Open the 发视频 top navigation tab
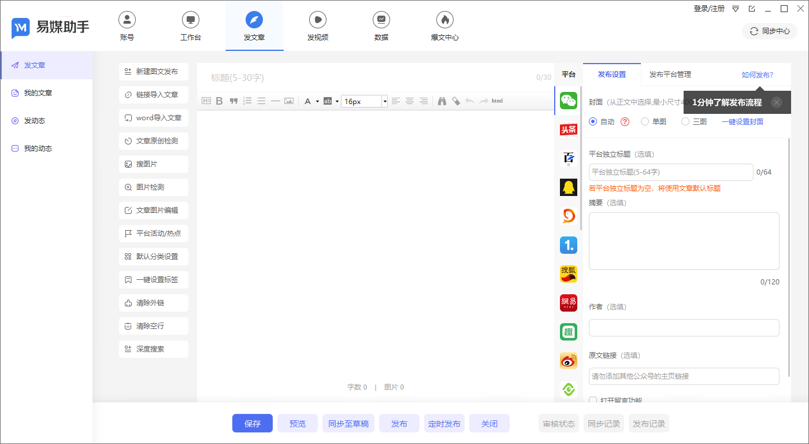The width and height of the screenshot is (809, 444). [318, 26]
